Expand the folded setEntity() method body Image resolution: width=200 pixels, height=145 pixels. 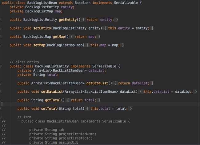(1, 28)
